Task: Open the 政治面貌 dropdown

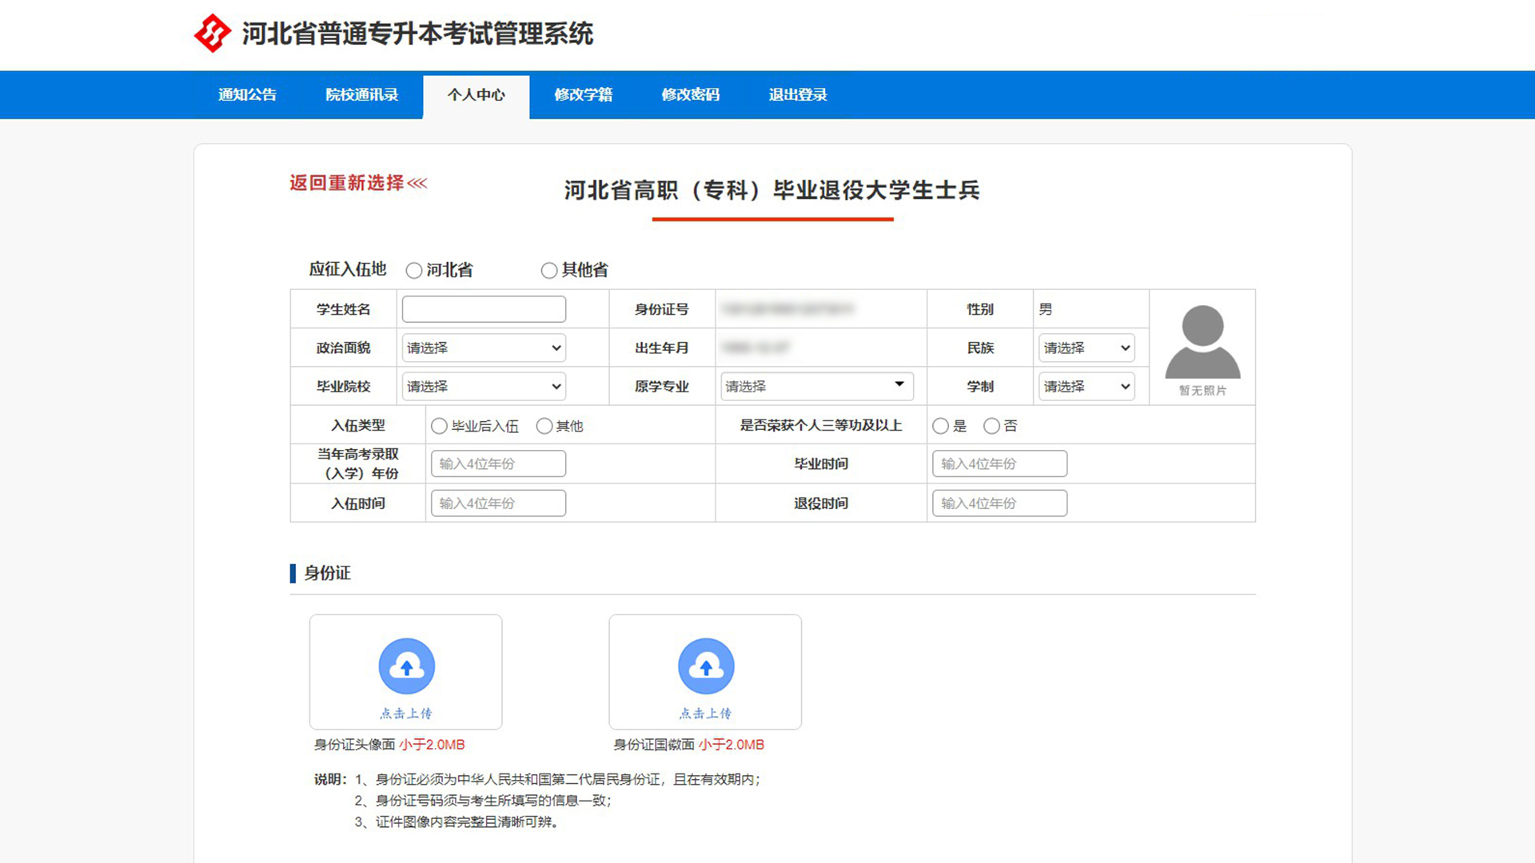Action: point(484,348)
